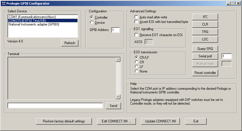242x131 pixels.
Task: Select COM1 (Kommunikationsanschluss) in device list
Action: 43,17
